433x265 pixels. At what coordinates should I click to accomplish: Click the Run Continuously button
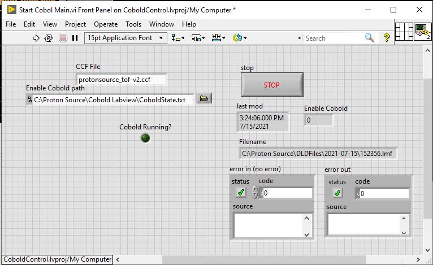pos(49,38)
